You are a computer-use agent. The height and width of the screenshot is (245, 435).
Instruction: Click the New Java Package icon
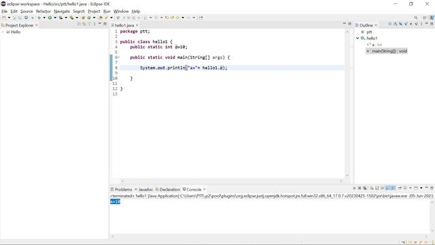(x=83, y=18)
